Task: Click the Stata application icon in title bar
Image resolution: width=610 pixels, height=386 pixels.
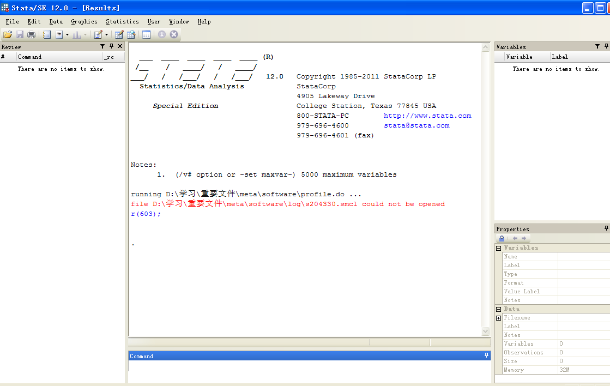Action: coord(5,8)
